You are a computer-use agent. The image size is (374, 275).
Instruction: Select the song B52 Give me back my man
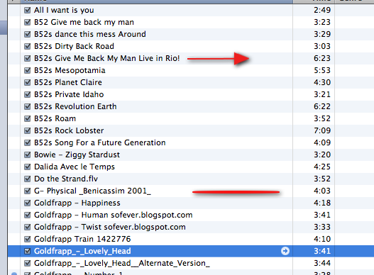click(x=84, y=22)
